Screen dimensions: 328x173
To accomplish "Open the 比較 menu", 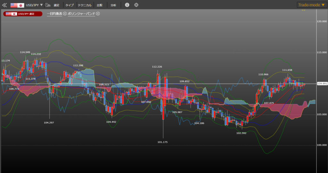I will pos(100,5).
